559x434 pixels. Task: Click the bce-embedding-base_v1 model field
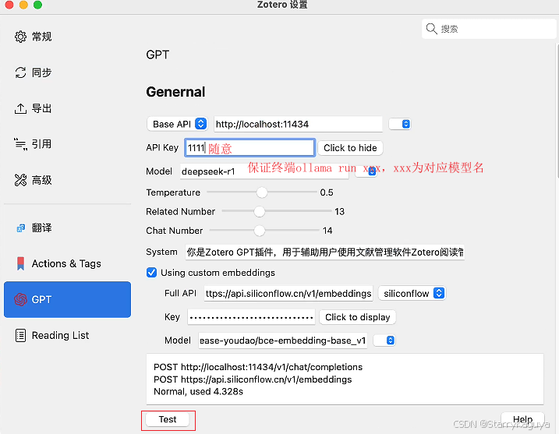click(x=283, y=340)
